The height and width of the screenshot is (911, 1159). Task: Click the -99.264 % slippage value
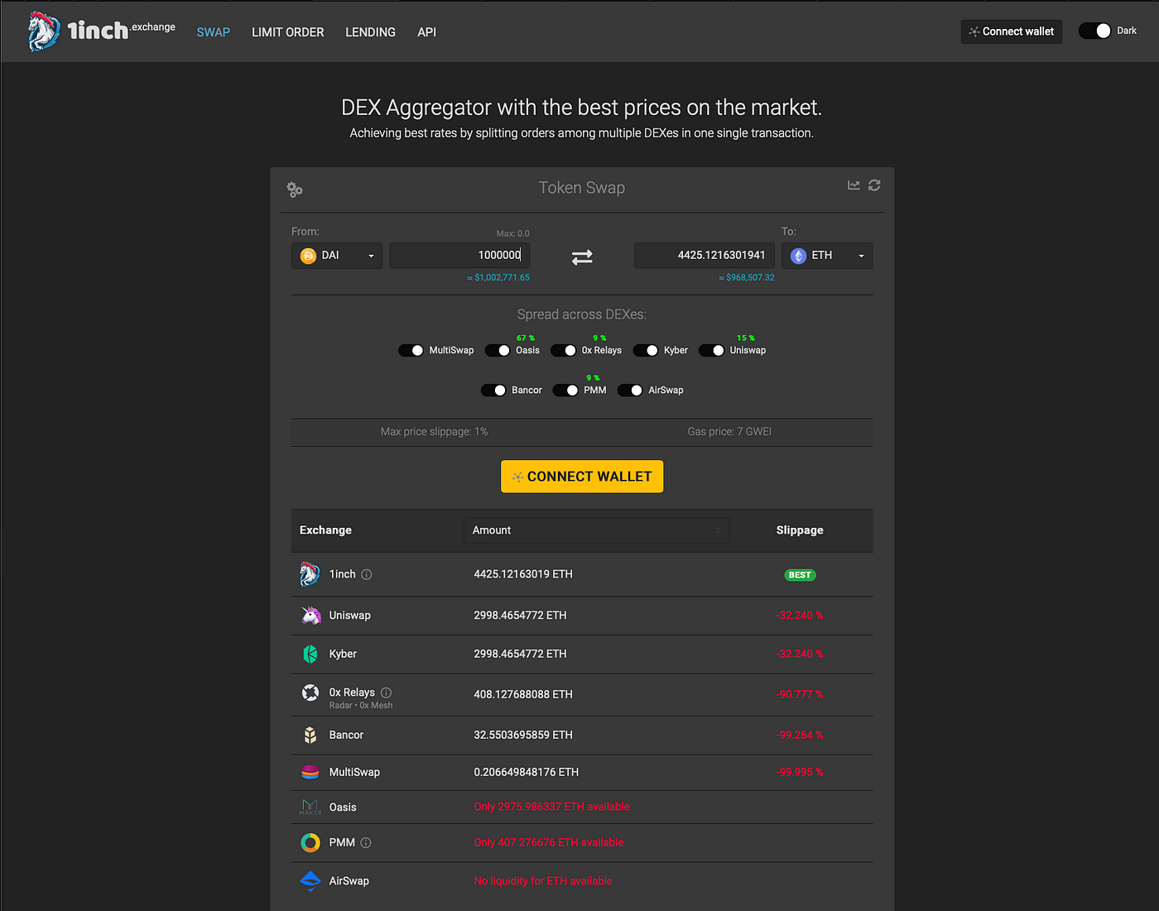click(800, 735)
